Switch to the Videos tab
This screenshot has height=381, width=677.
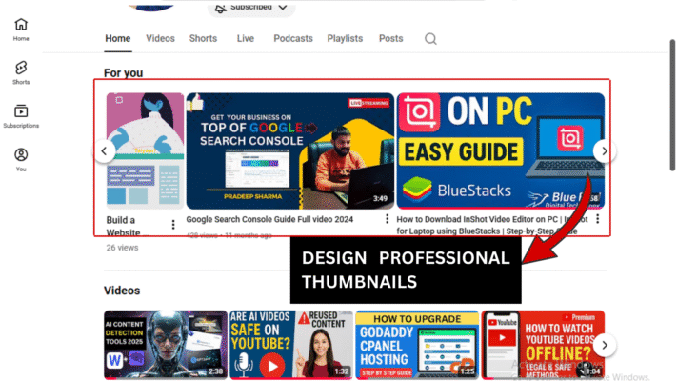point(160,38)
